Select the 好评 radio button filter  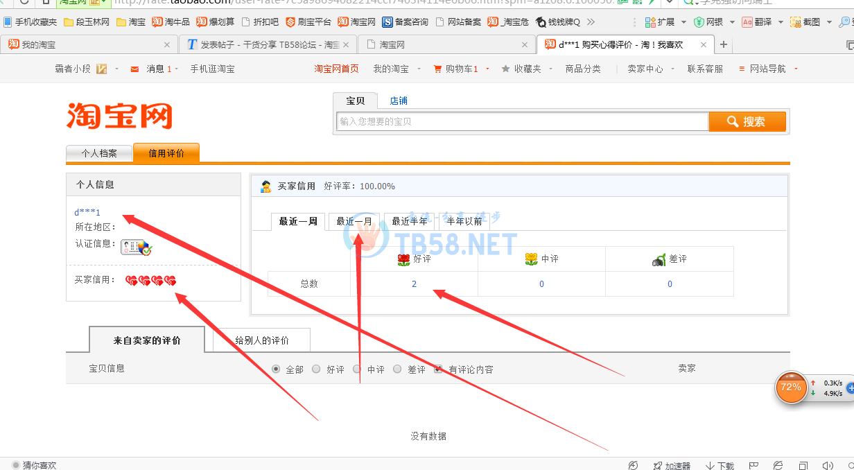tap(316, 369)
